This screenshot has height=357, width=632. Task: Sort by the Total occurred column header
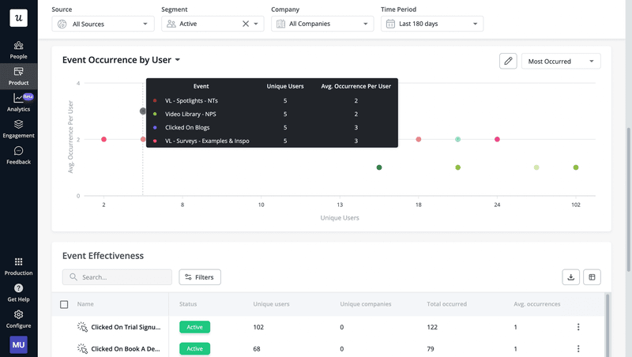click(x=446, y=304)
